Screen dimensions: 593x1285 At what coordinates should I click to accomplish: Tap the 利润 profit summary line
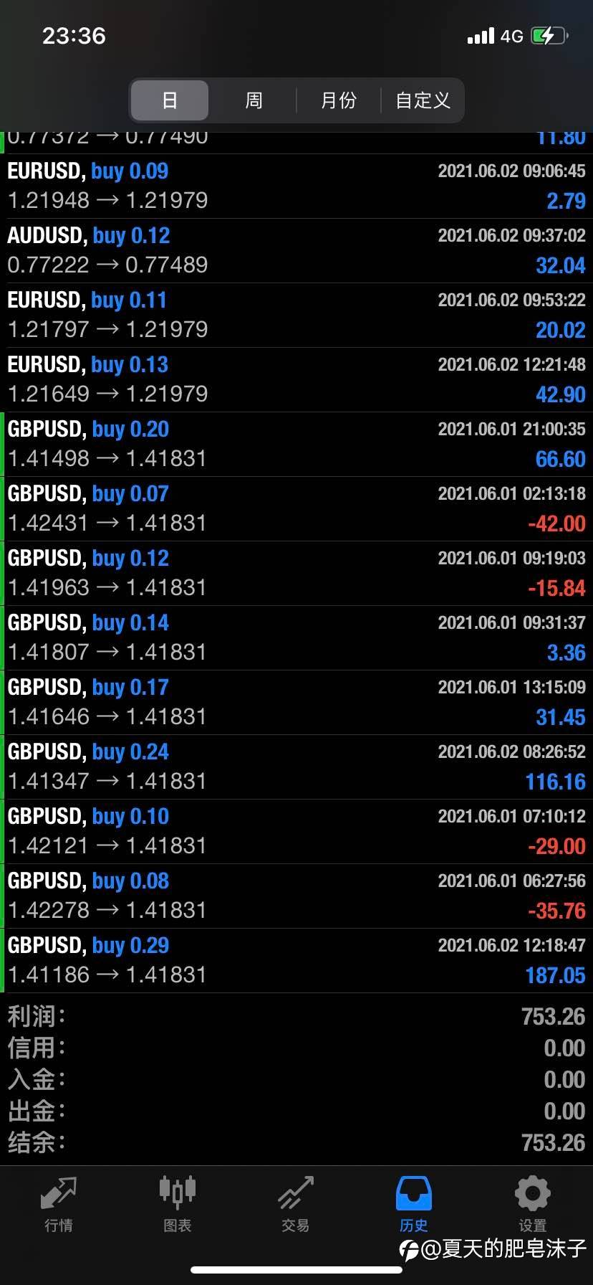(296, 1016)
